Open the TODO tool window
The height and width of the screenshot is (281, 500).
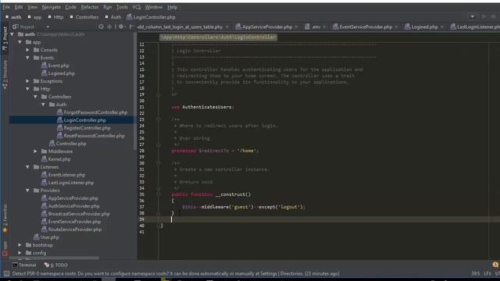pos(55,265)
